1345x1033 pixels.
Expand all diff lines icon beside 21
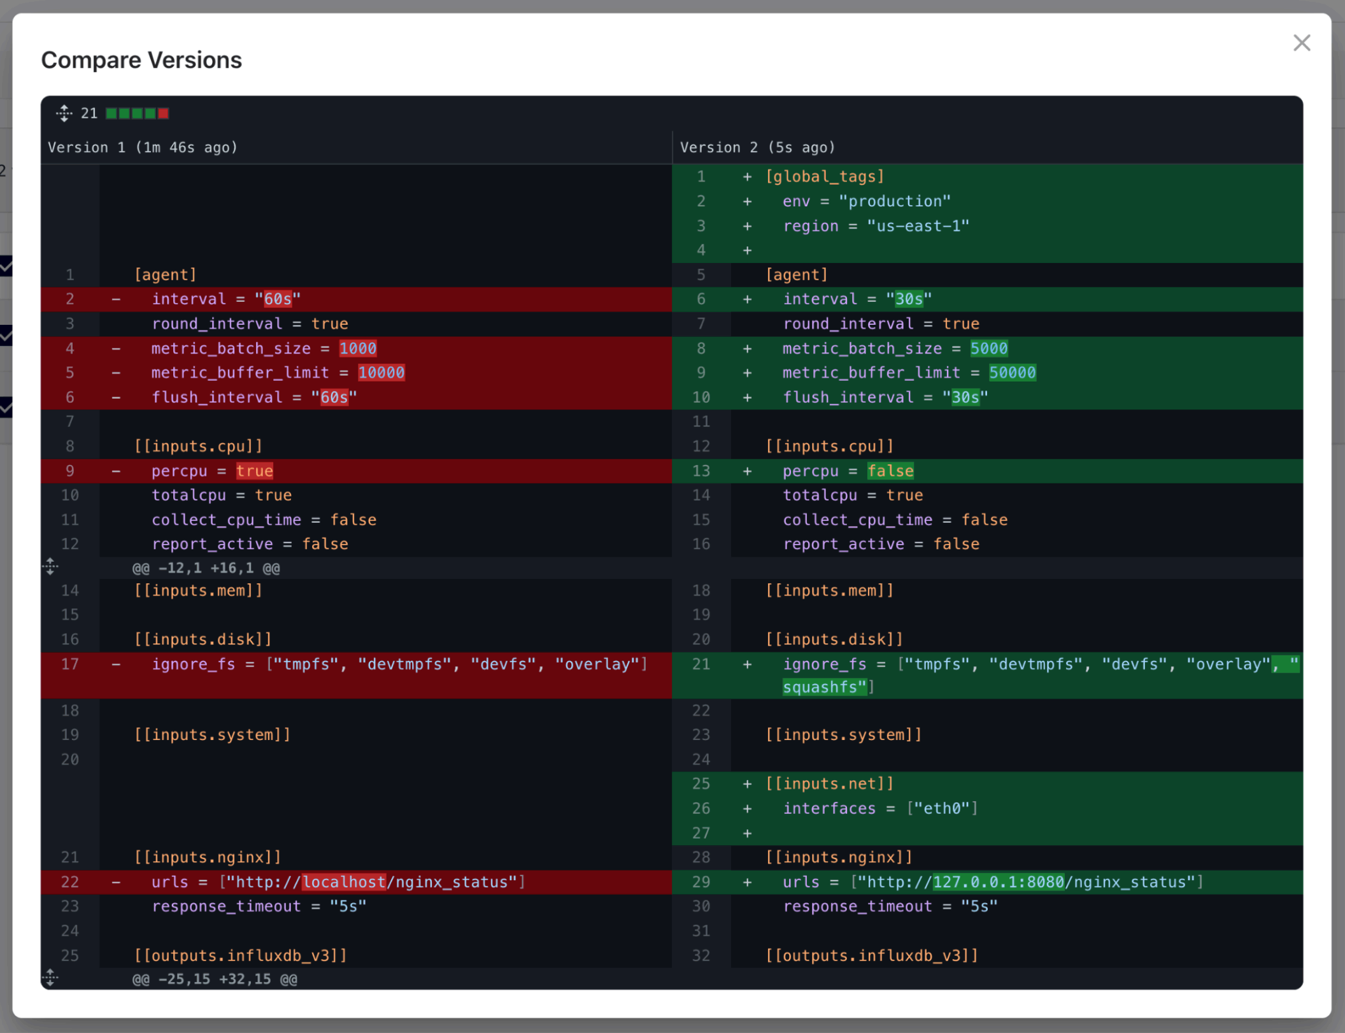[x=64, y=113]
